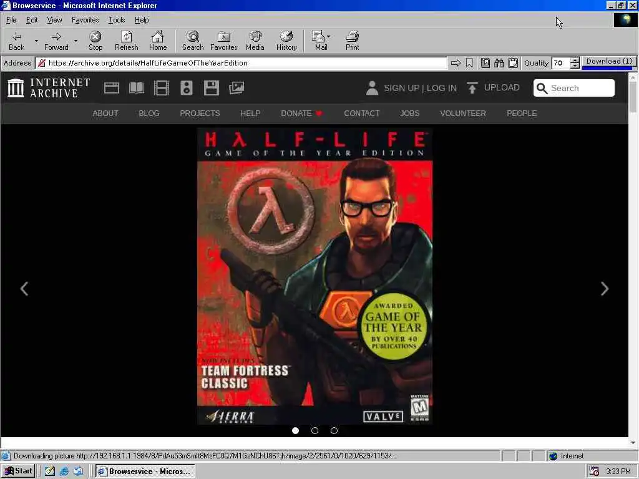This screenshot has height=479, width=639.
Task: Go back with the Back toolbar button
Action: 16,41
